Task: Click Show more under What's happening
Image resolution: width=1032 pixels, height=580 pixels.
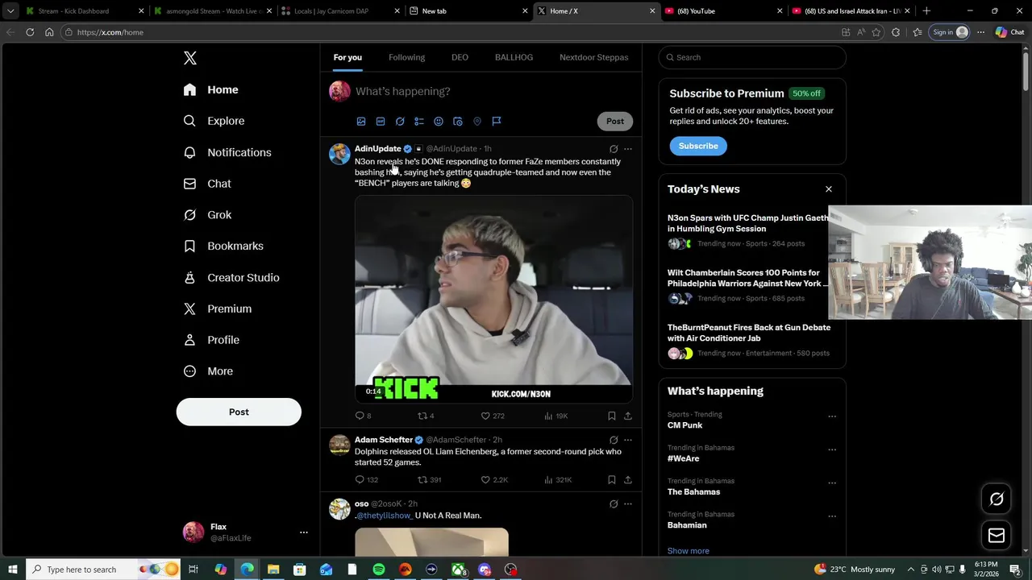Action: (x=688, y=551)
